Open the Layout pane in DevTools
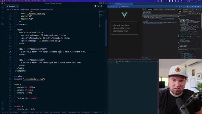This screenshot has height=114, width=202. point(190,11)
